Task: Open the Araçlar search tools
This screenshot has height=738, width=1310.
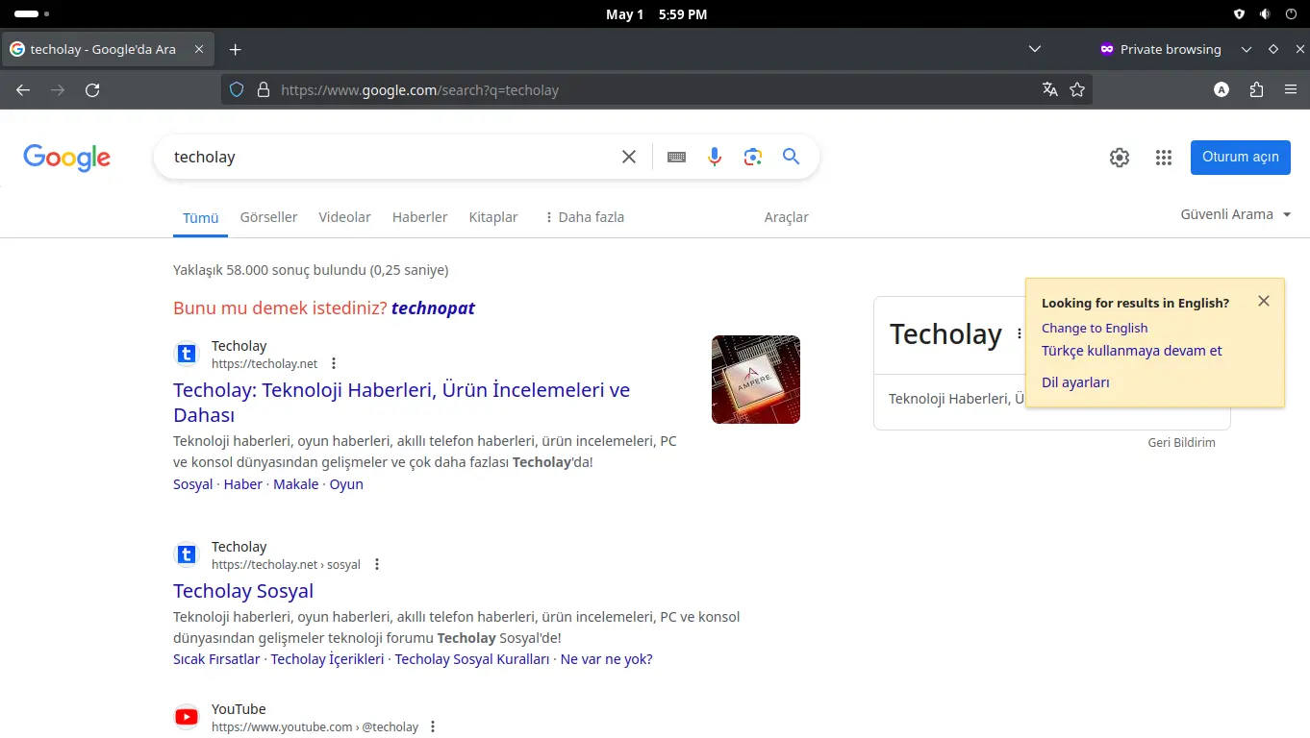Action: [786, 217]
